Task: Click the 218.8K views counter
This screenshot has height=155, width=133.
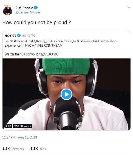Action: 23,126
